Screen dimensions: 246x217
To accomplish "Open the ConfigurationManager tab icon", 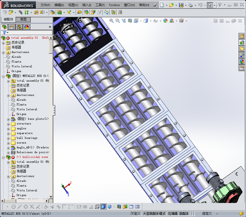I will click(x=19, y=27).
